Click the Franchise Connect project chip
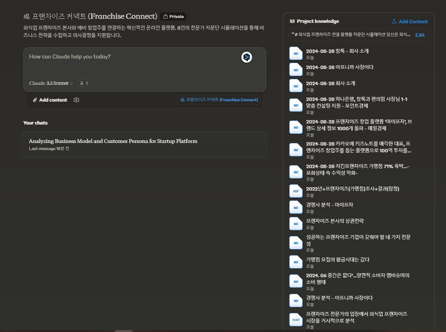Image resolution: width=446 pixels, height=332 pixels. [219, 100]
